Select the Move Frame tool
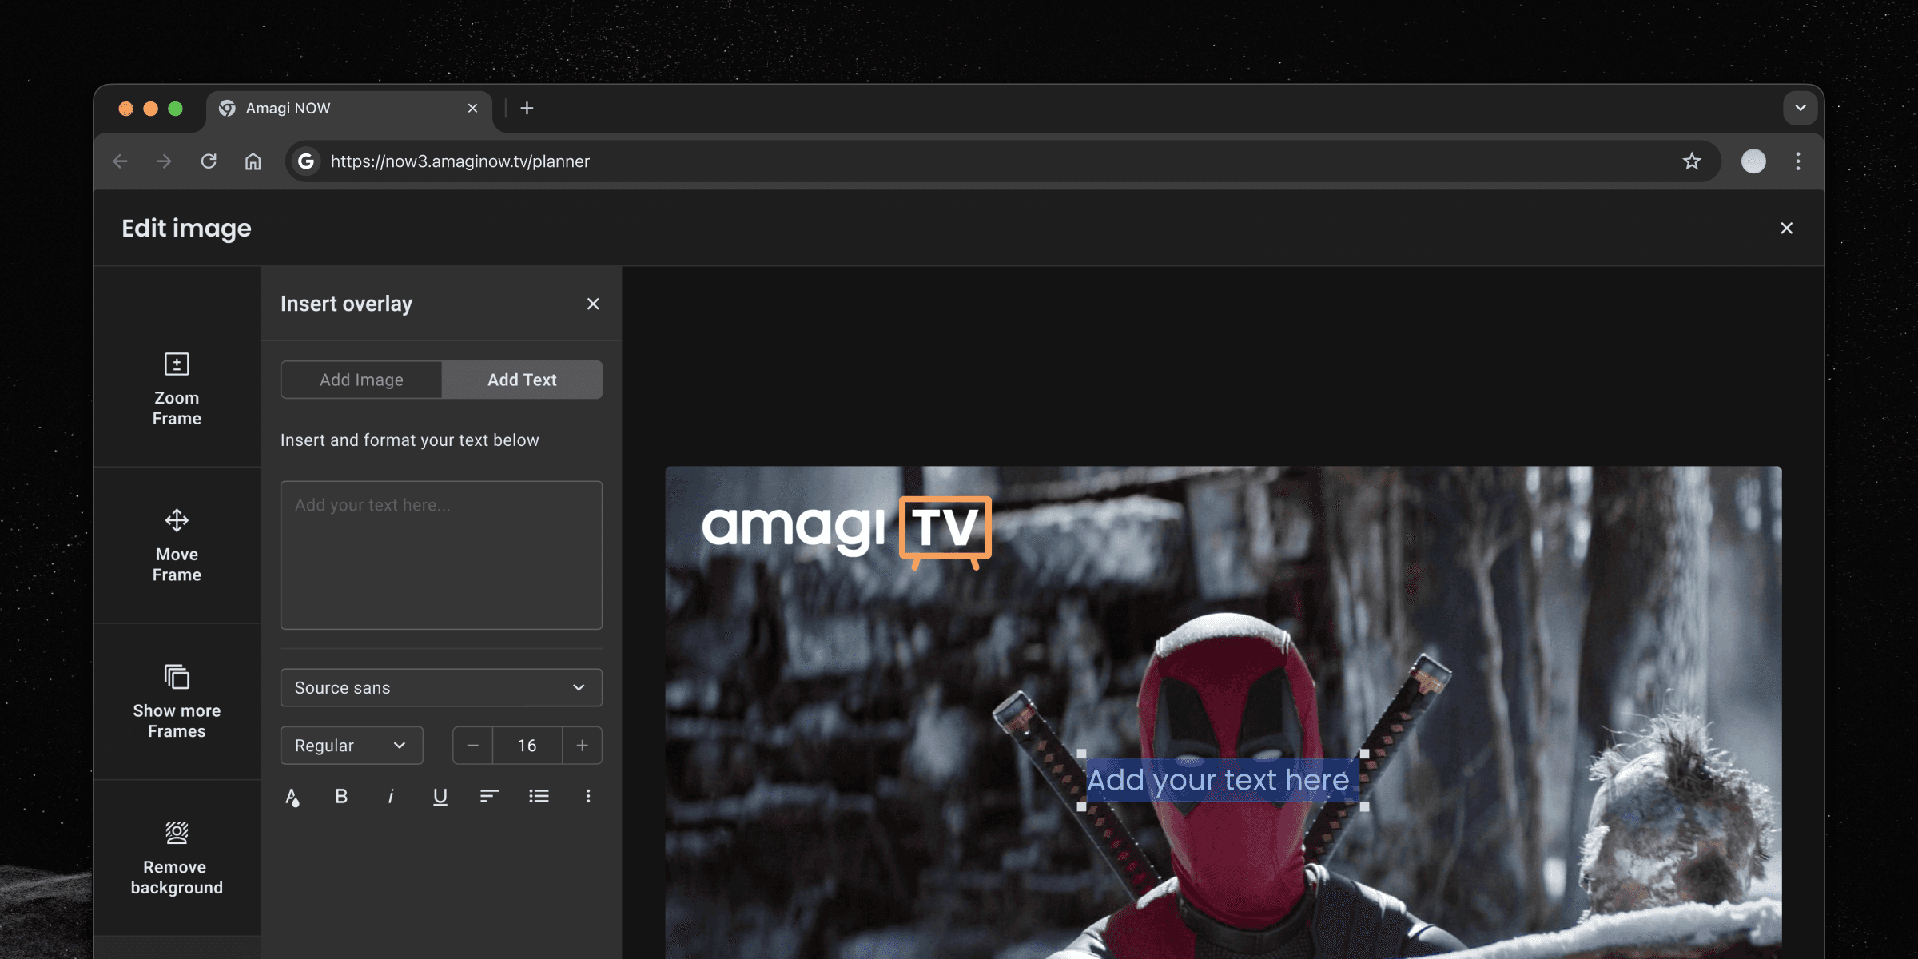 [177, 546]
